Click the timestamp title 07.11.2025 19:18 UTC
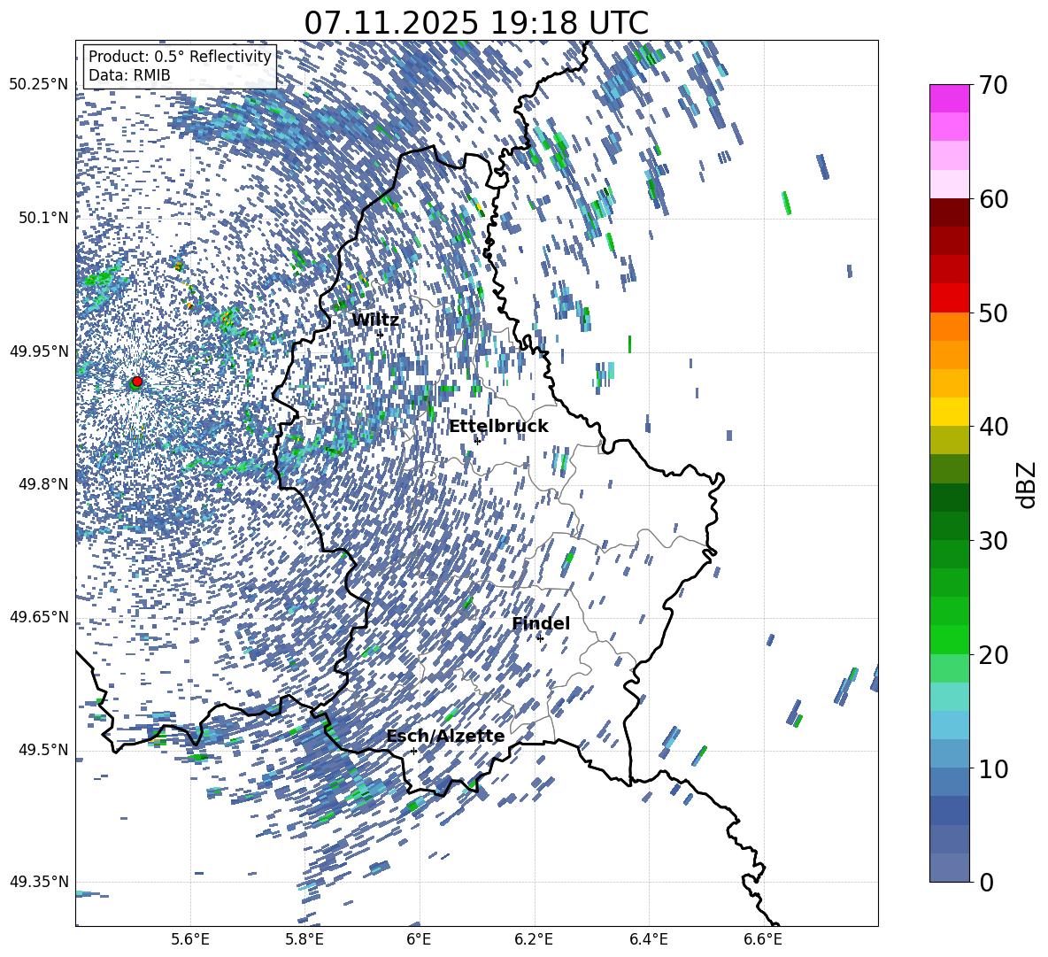Viewport: 1048px width, 957px height. [x=476, y=22]
